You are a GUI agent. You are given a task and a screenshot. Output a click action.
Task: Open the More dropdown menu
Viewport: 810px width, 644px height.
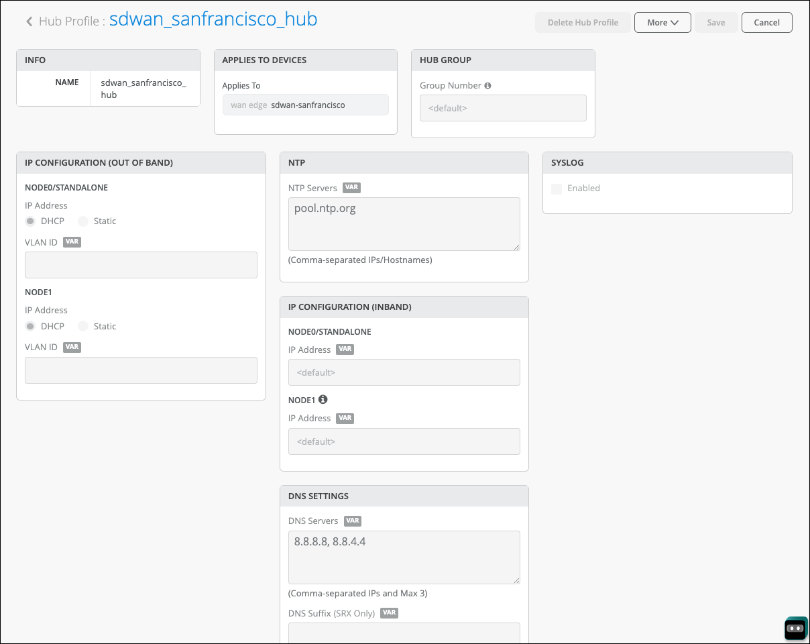pyautogui.click(x=662, y=22)
